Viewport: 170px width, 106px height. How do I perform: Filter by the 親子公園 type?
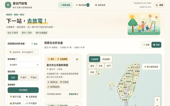click(15, 97)
